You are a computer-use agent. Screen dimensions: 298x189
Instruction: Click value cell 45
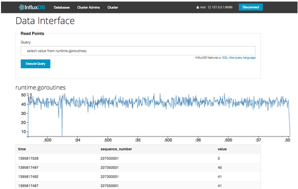pyautogui.click(x=220, y=168)
